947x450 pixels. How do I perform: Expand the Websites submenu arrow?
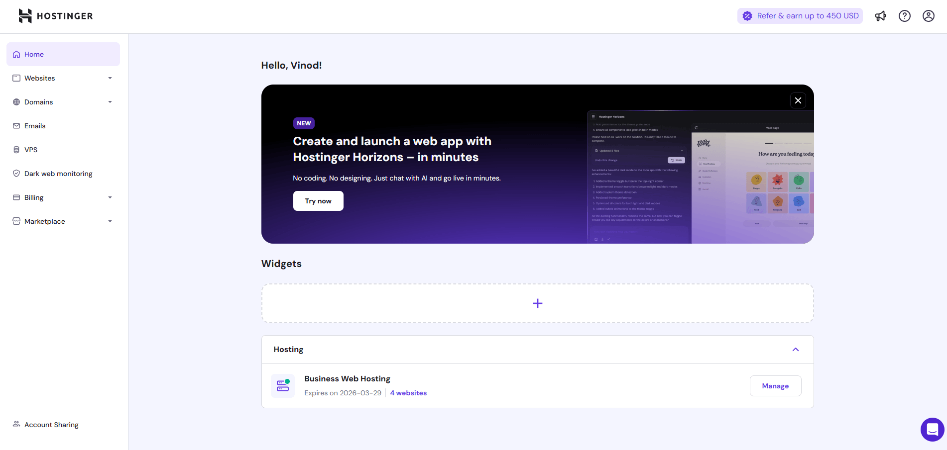tap(110, 78)
